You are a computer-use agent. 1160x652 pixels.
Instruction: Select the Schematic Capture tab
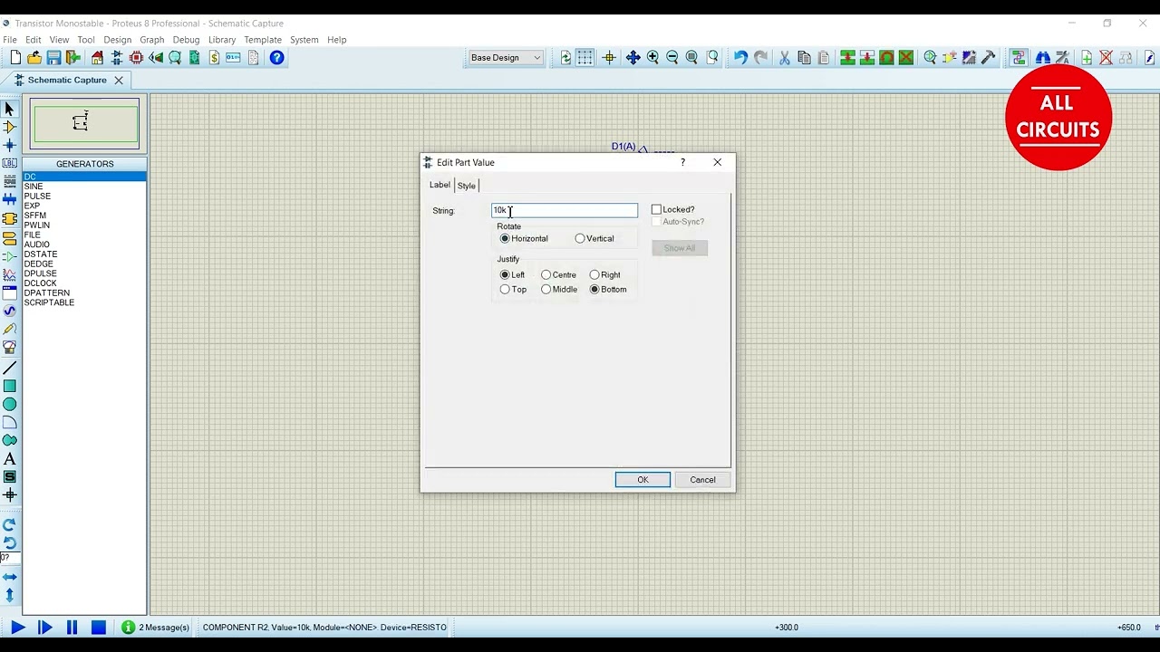tap(67, 80)
